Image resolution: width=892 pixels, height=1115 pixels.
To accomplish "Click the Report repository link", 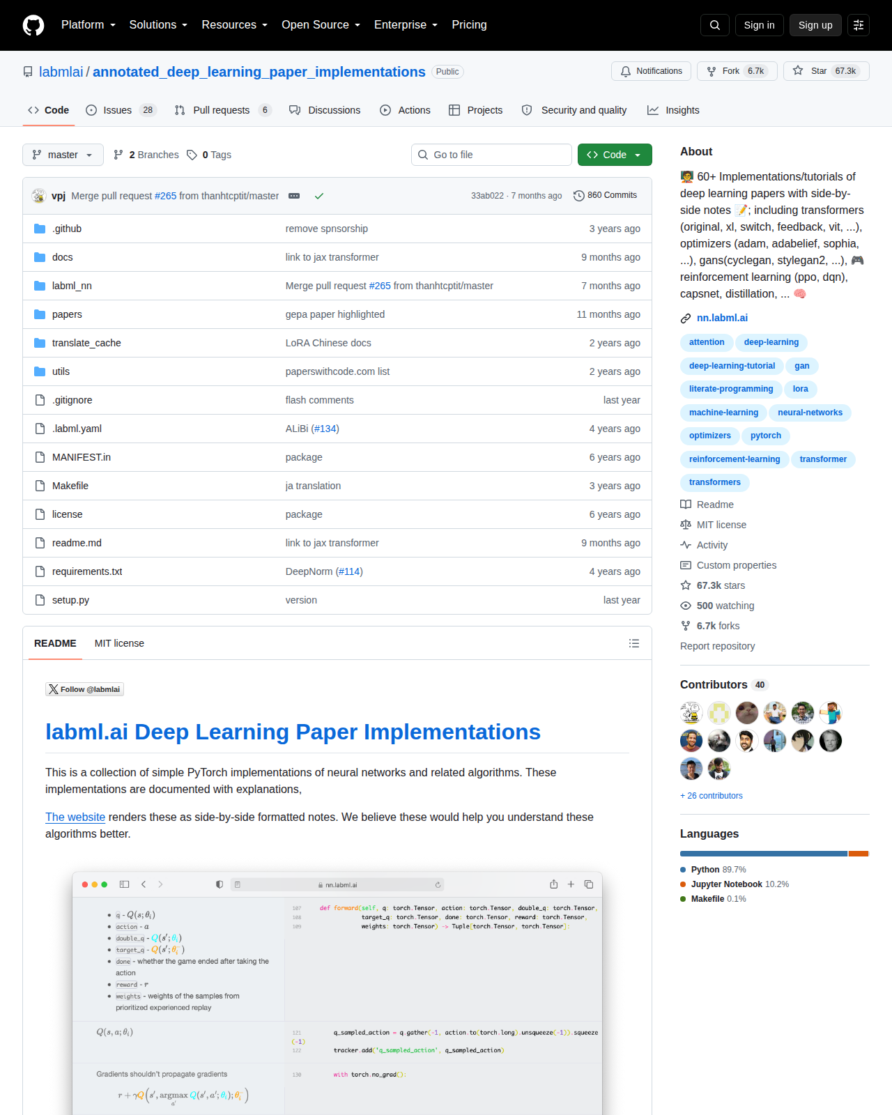I will pos(717,646).
